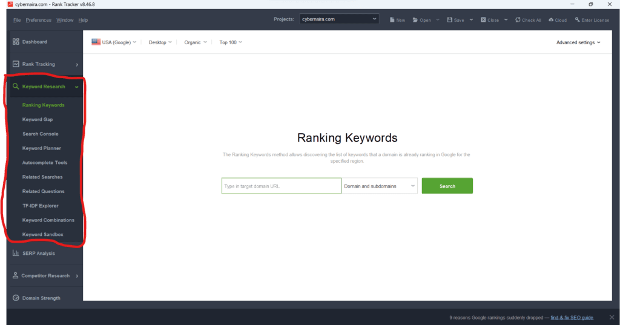The height and width of the screenshot is (325, 620).
Task: Click the target domain URL input field
Action: tap(282, 186)
